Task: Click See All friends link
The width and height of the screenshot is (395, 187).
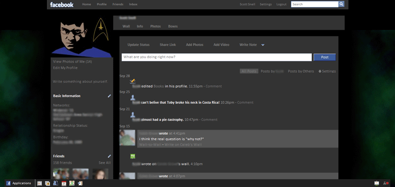Action: pyautogui.click(x=105, y=163)
